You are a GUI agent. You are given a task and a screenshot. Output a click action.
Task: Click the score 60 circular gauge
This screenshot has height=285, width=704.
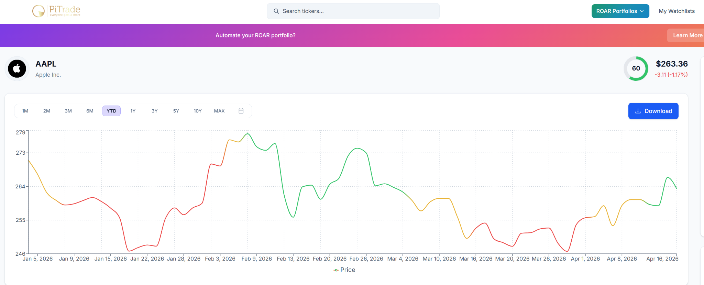[x=636, y=68]
